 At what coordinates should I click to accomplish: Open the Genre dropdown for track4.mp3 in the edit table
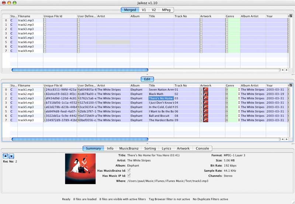click(x=239, y=103)
